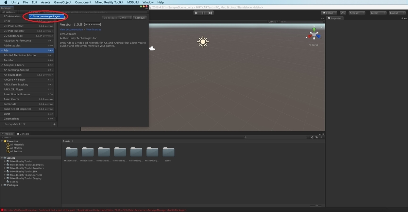Switch to the Inspector tab
This screenshot has width=408, height=212.
[335, 18]
